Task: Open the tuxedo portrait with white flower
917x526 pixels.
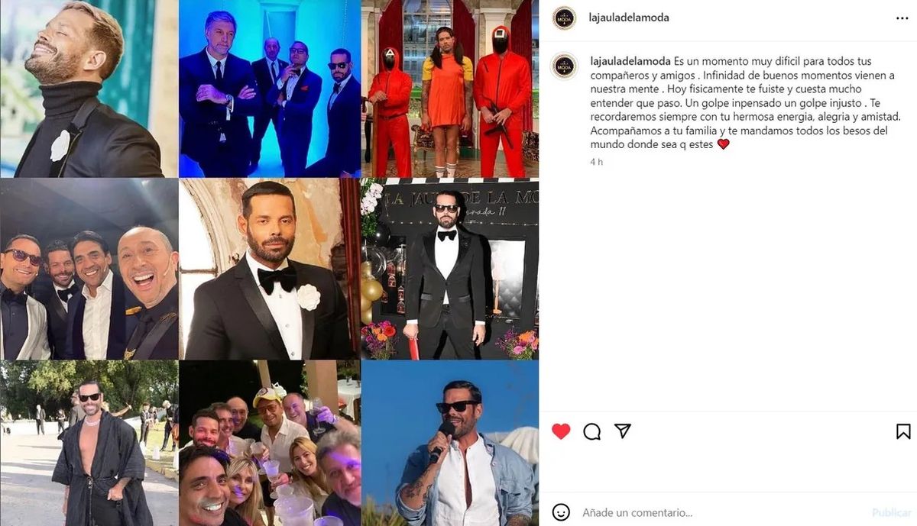Action: [x=270, y=269]
